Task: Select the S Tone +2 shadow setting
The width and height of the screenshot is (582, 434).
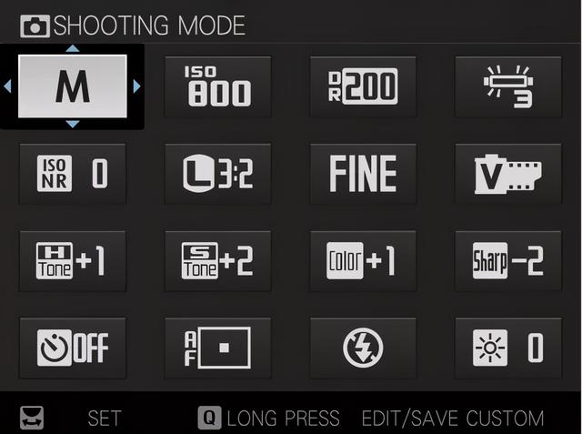Action: click(x=218, y=261)
